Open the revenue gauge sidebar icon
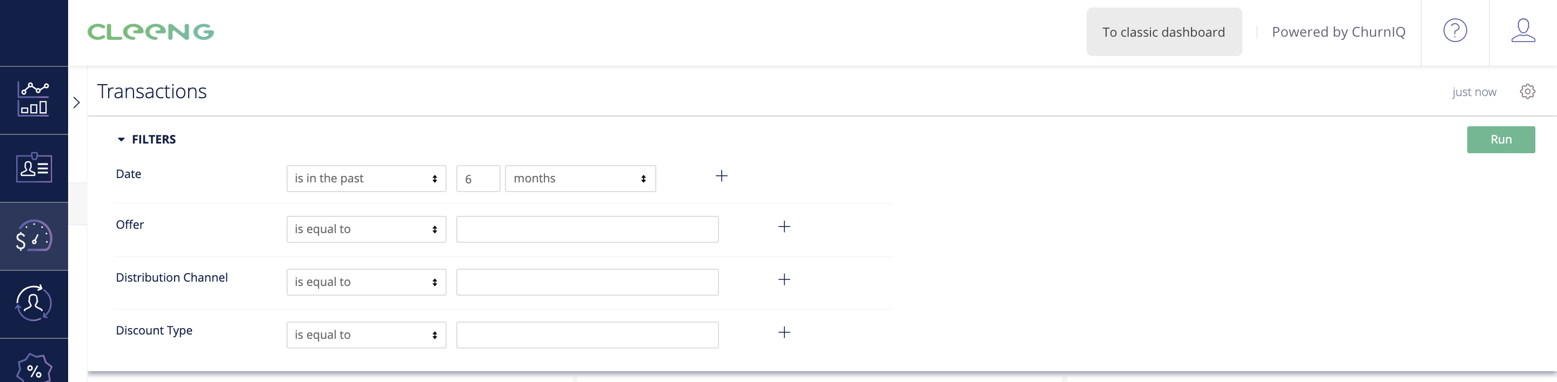The height and width of the screenshot is (382, 1557). click(x=34, y=236)
